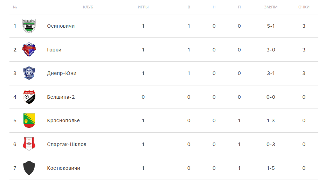Click the Костюковичи dark placeholder shield icon
Viewport: 332px width, 188px height.
pyautogui.click(x=29, y=168)
